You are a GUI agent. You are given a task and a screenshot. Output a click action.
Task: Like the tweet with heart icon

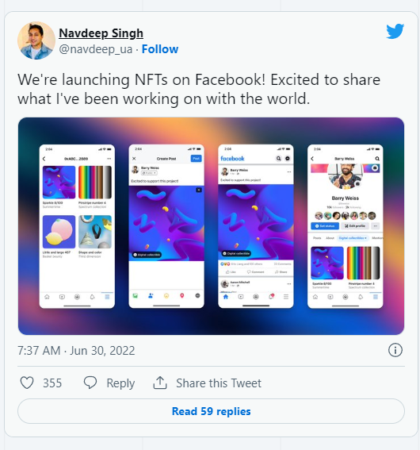pyautogui.click(x=27, y=383)
